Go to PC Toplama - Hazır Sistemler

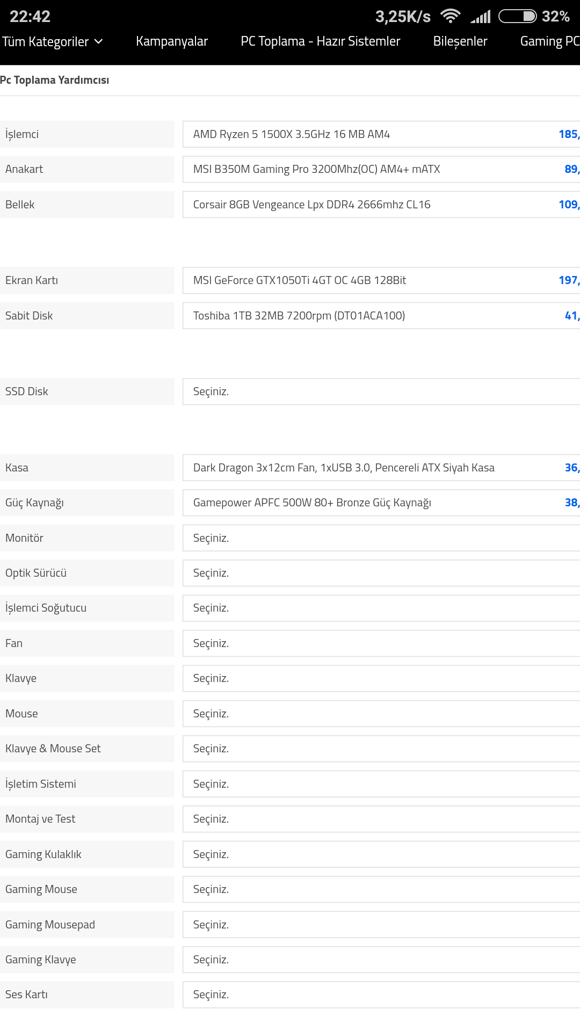pos(320,41)
